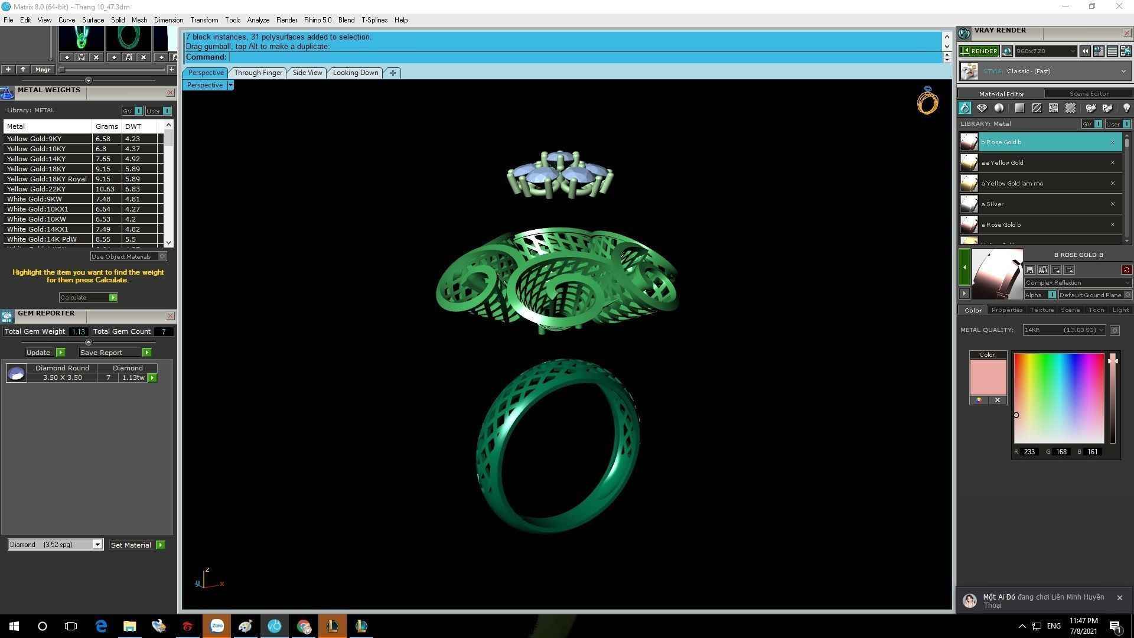Collapse panel with green left arrow bar

[x=964, y=267]
